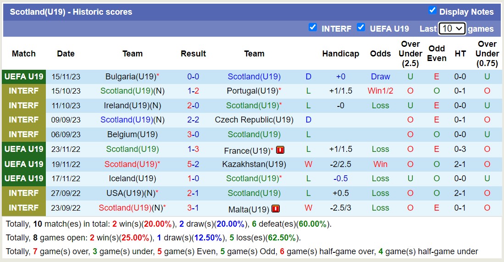Viewport: 504px width, 262px height.
Task: Select the Czech Republic(U19) team name
Action: [254, 120]
